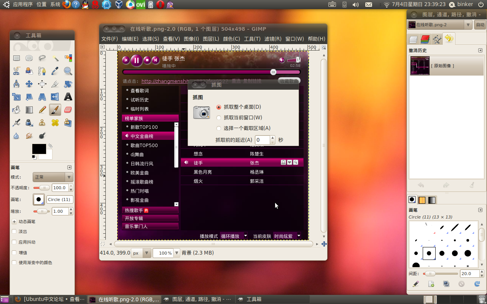Enable the 淡出 checkbox
Image resolution: width=487 pixels, height=304 pixels.
point(14,231)
